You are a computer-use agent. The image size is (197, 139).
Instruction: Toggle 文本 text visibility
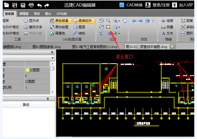(167, 33)
